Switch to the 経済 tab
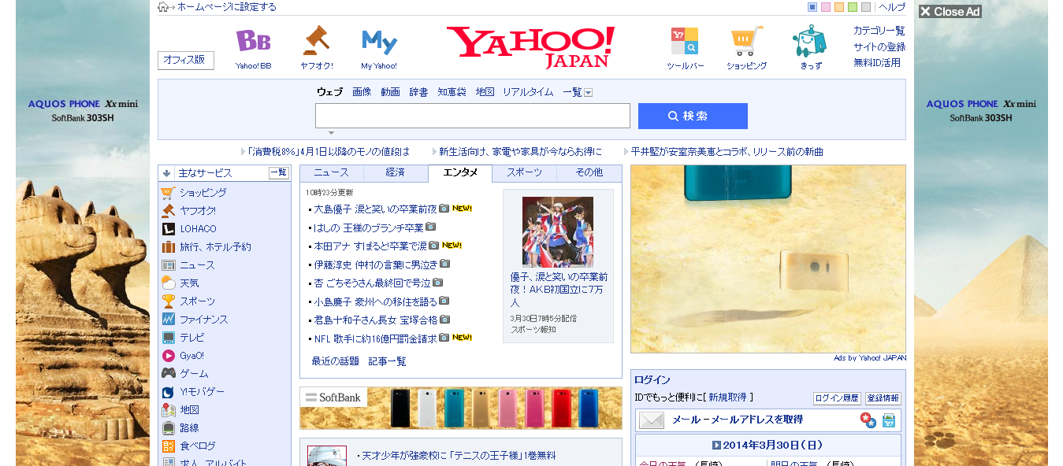 click(x=396, y=172)
